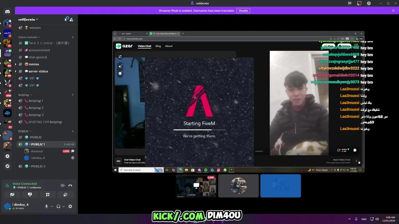
Task: Open server icon with 49 badge
Action: (x=7, y=73)
